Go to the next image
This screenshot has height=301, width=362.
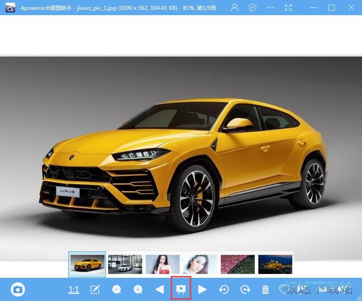coord(202,289)
